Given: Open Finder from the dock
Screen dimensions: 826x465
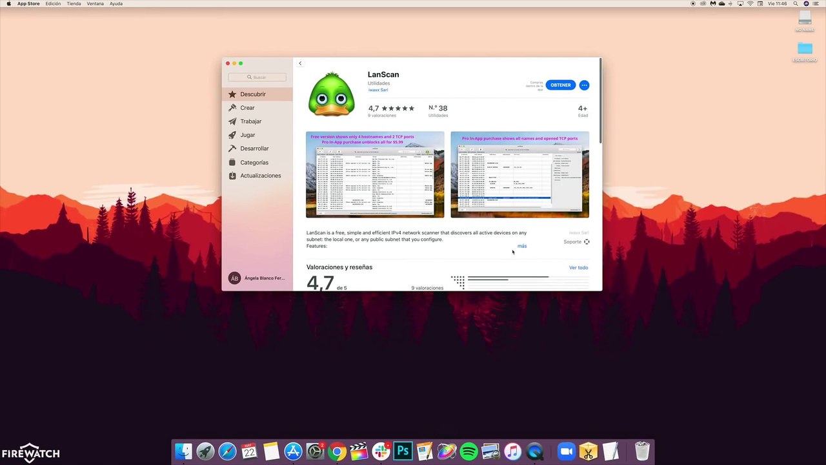Looking at the screenshot, I should click(184, 451).
